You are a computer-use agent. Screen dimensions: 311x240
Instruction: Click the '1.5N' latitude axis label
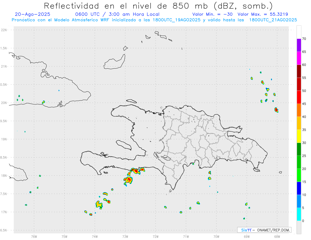pyautogui.click(x=4, y=48)
